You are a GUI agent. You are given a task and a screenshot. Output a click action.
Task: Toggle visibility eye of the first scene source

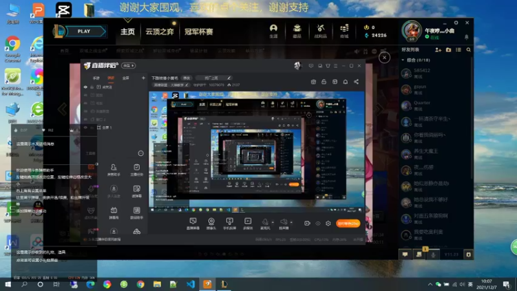[85, 87]
